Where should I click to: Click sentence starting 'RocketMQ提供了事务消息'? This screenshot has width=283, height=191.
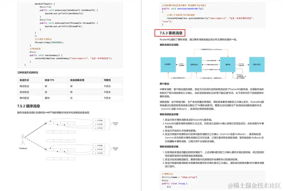tap(198, 39)
